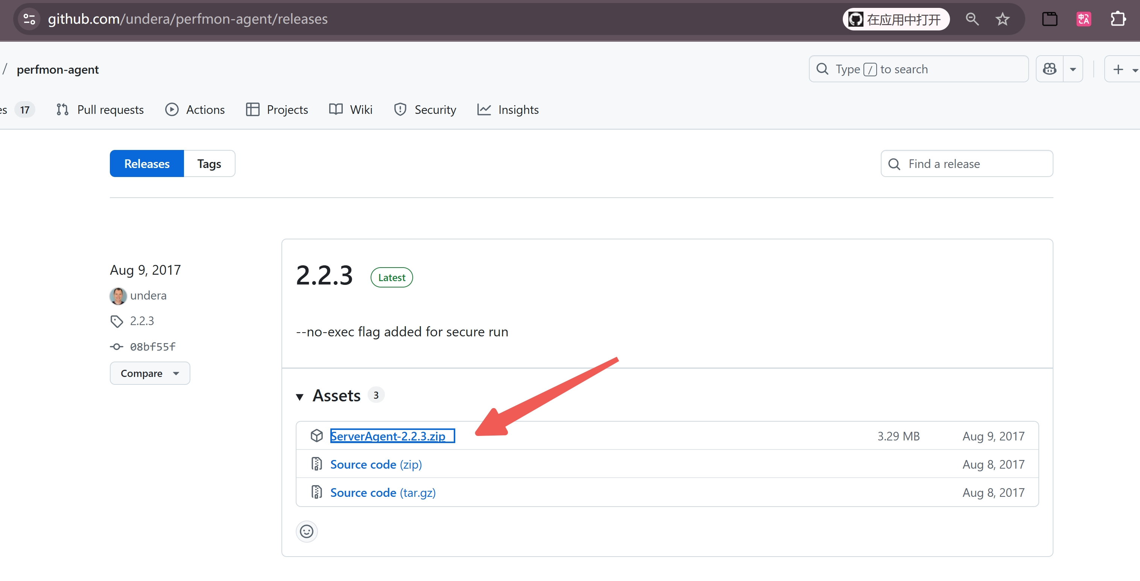Screen dimensions: 1140x581
Task: Click the tag icon next to 2.2.3
Action: tap(116, 321)
